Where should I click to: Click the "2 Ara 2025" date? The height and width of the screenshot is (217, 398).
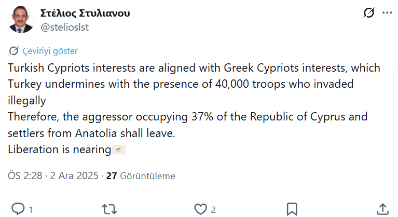point(74,176)
